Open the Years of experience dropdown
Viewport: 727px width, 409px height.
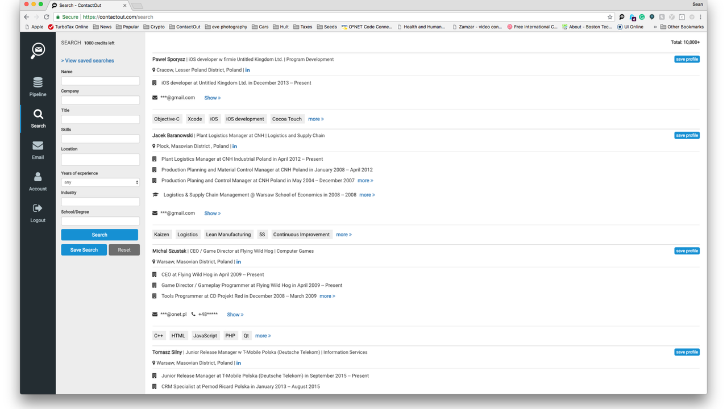click(x=100, y=182)
